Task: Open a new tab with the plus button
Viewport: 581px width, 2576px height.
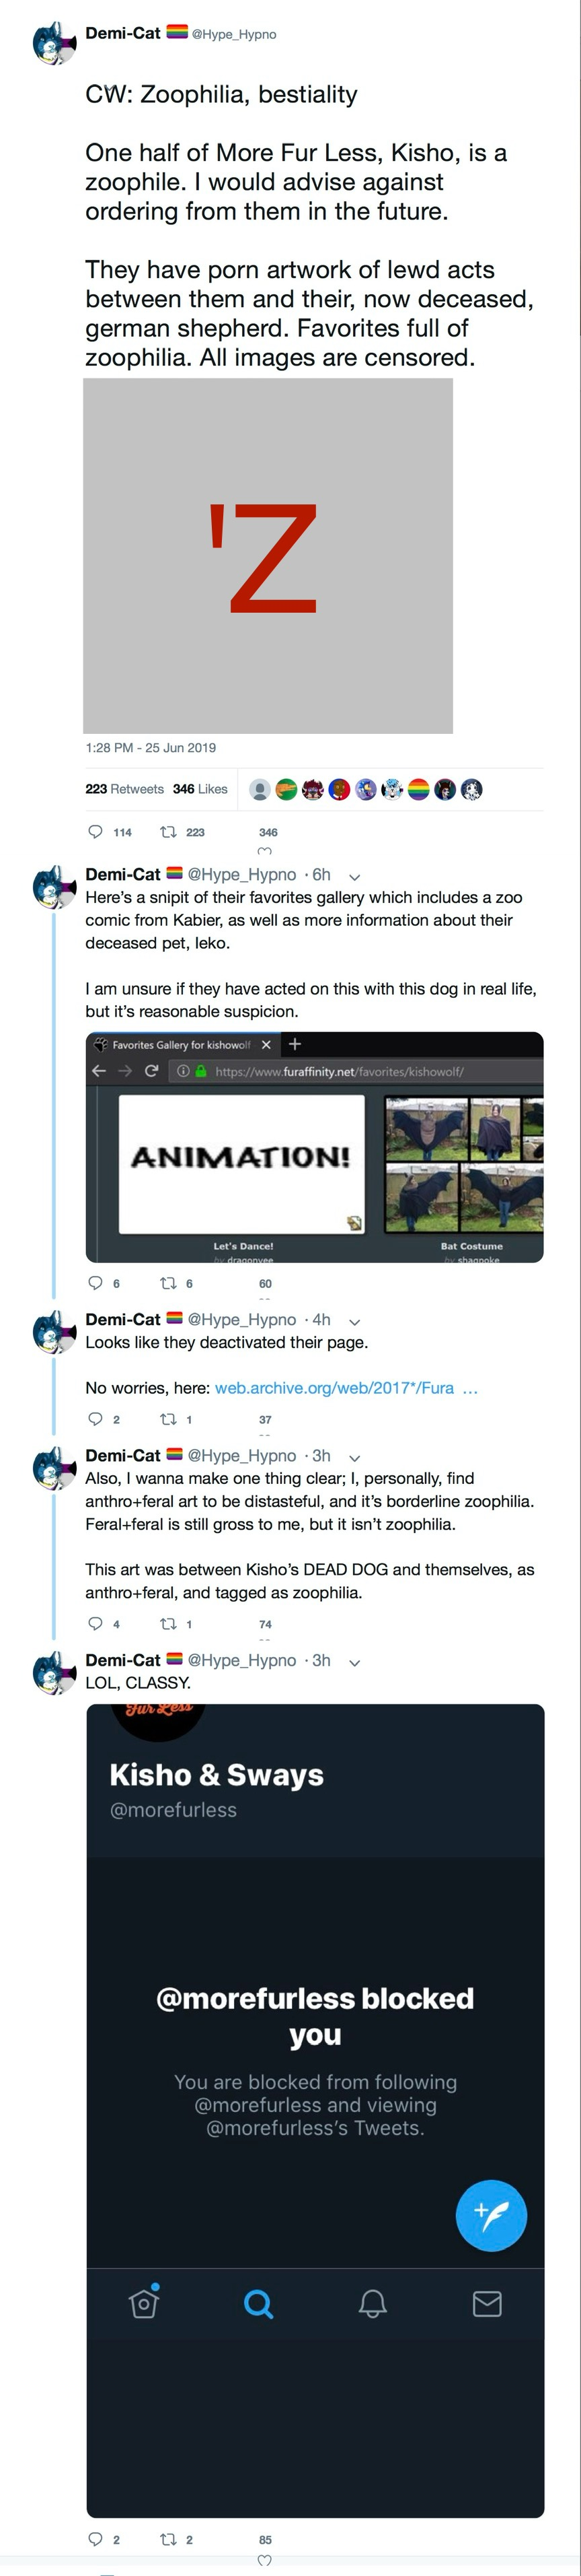Action: (x=295, y=1044)
